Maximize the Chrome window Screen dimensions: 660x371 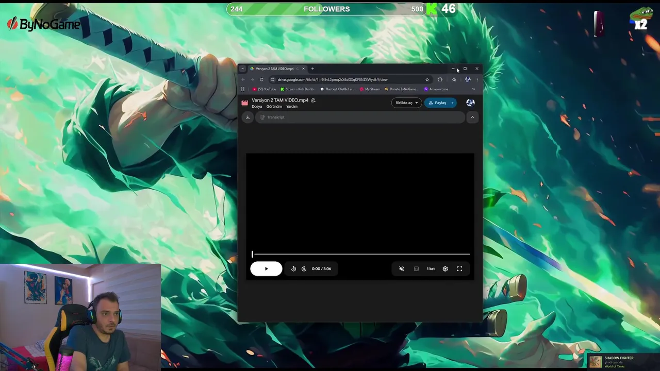[465, 69]
